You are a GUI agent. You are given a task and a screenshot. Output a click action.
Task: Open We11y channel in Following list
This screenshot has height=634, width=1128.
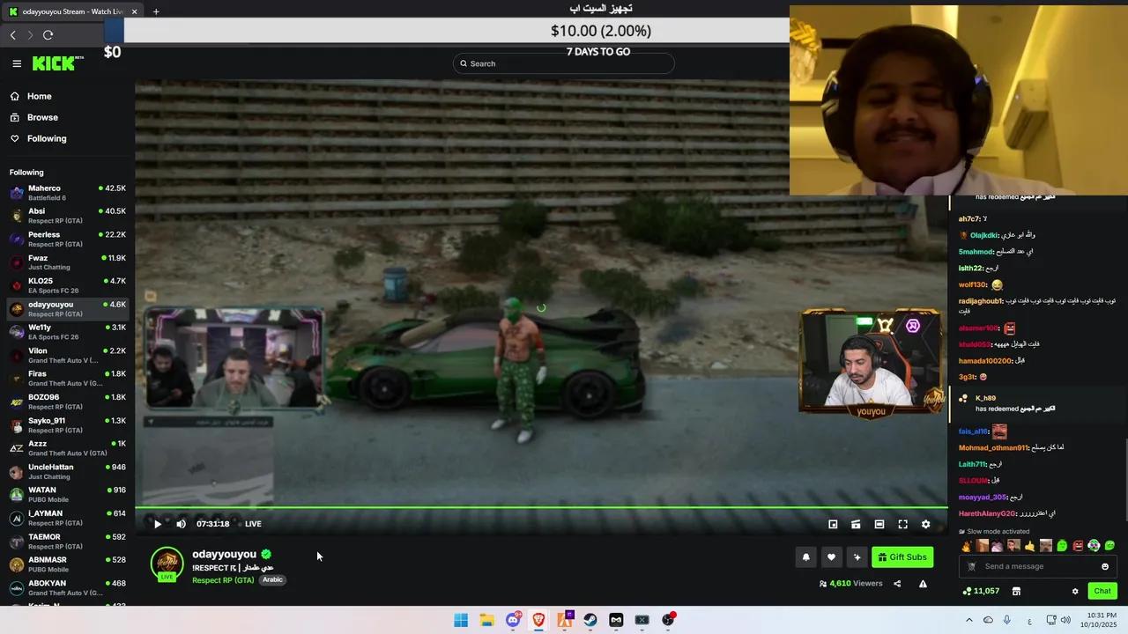point(68,332)
